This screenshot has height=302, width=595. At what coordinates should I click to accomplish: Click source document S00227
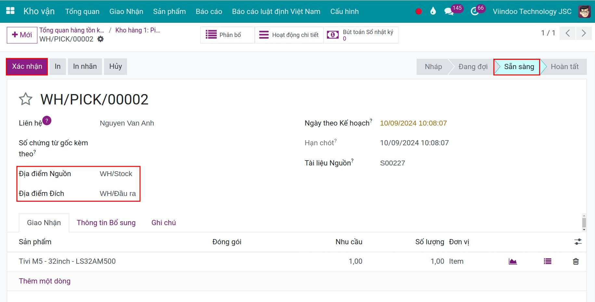pyautogui.click(x=393, y=163)
